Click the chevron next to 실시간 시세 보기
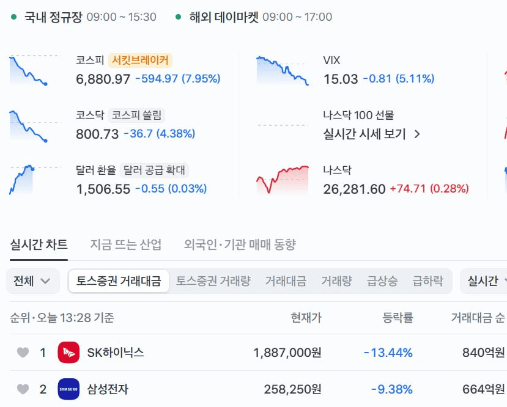Screen dimensions: 507x407 417,134
